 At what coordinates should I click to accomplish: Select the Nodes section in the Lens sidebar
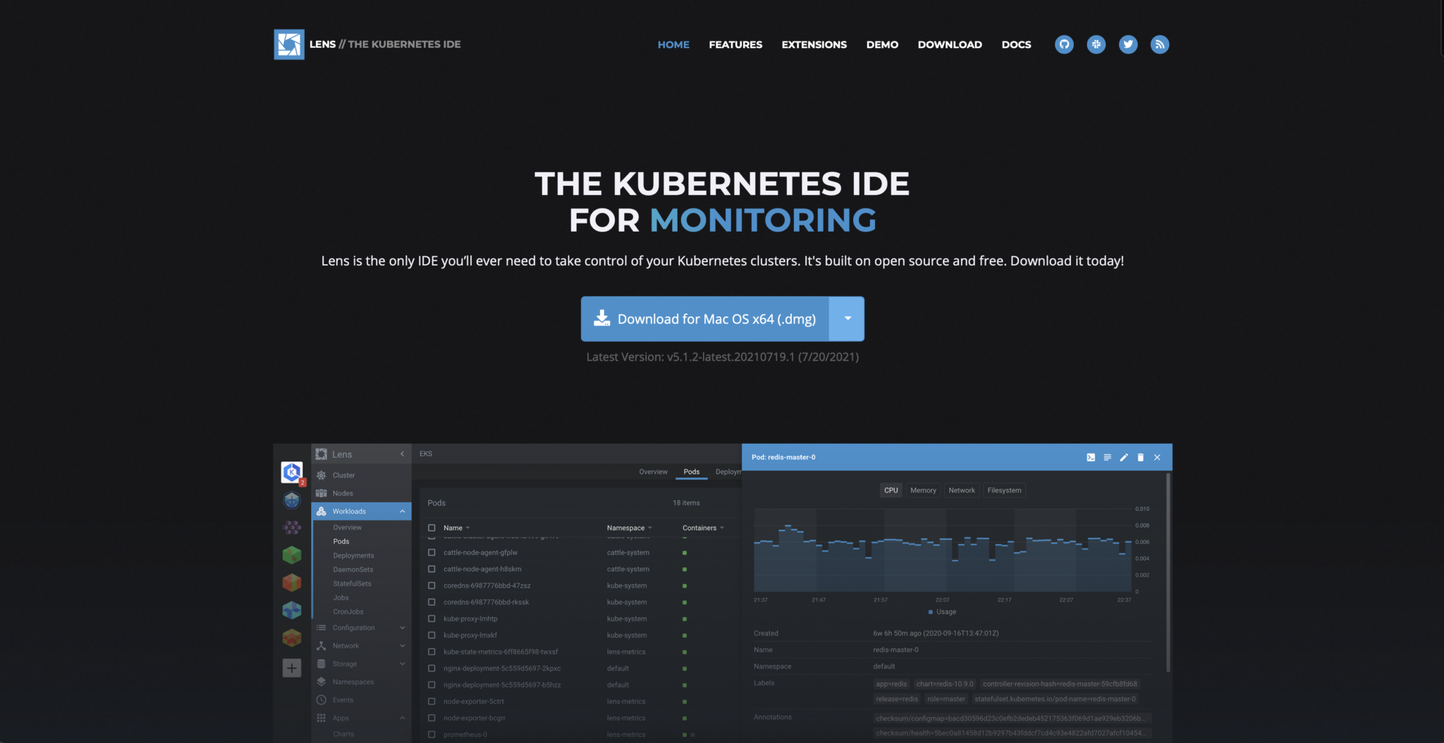343,493
